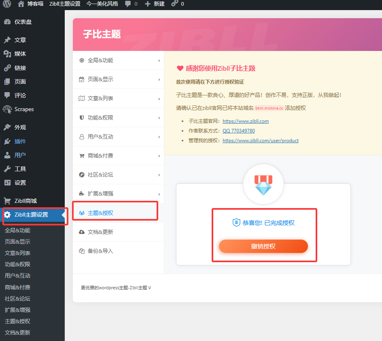382x341 pixels.
Task: Expand 商城&付费 using its chevron arrow
Action: click(159, 156)
